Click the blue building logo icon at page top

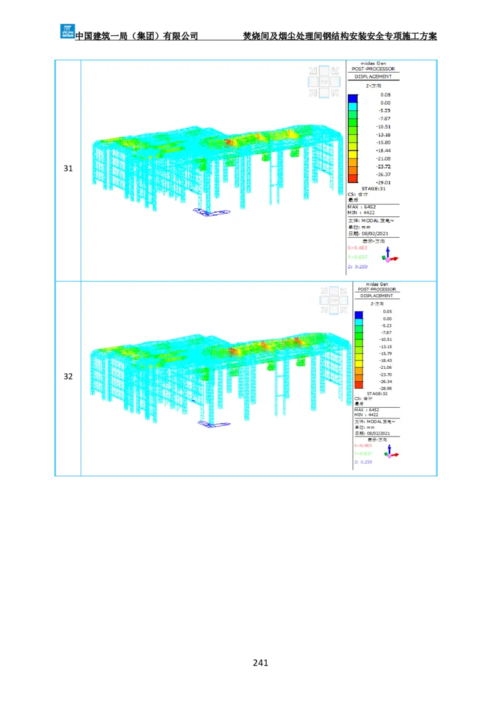[x=66, y=30]
